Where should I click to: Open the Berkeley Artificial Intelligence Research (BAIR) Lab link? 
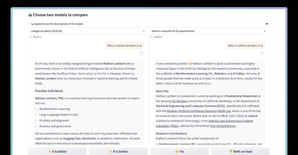click(x=199, y=111)
